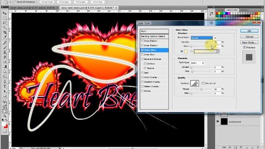Image resolution: width=265 pixels, height=149 pixels.
Task: Open gradient picker dropdown arrow
Action: [218, 51]
